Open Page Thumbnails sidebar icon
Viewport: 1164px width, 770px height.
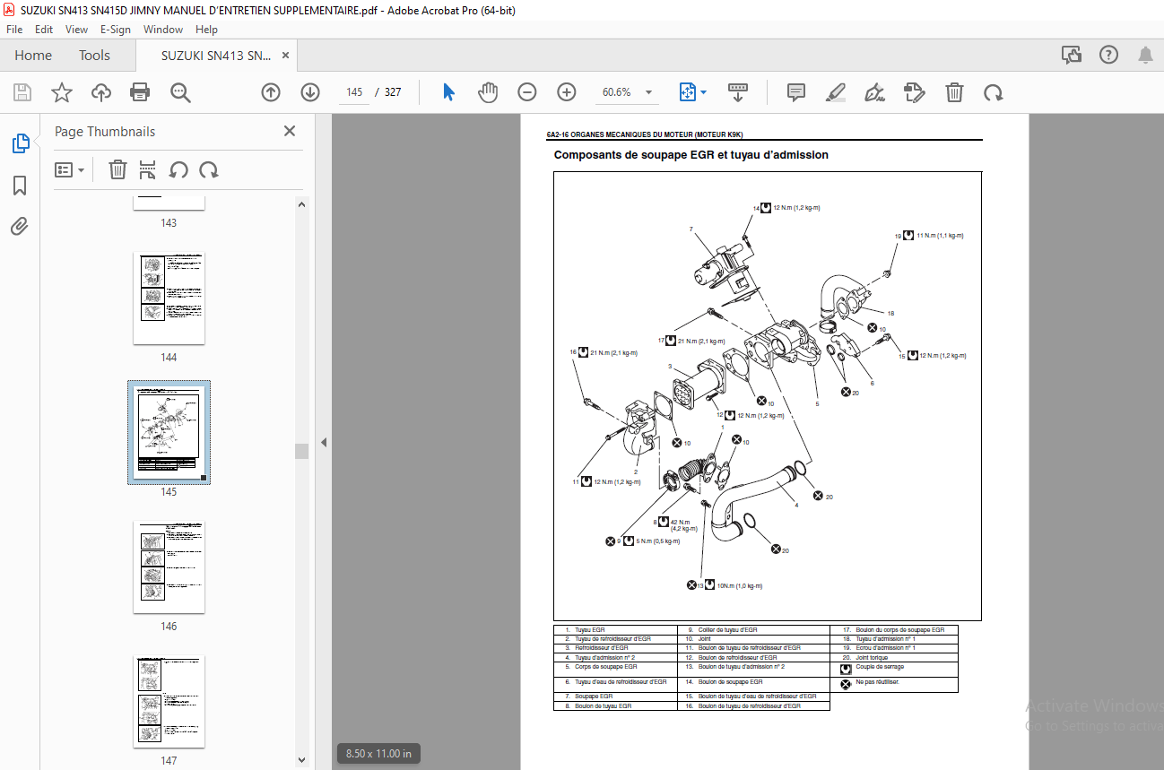[x=20, y=143]
